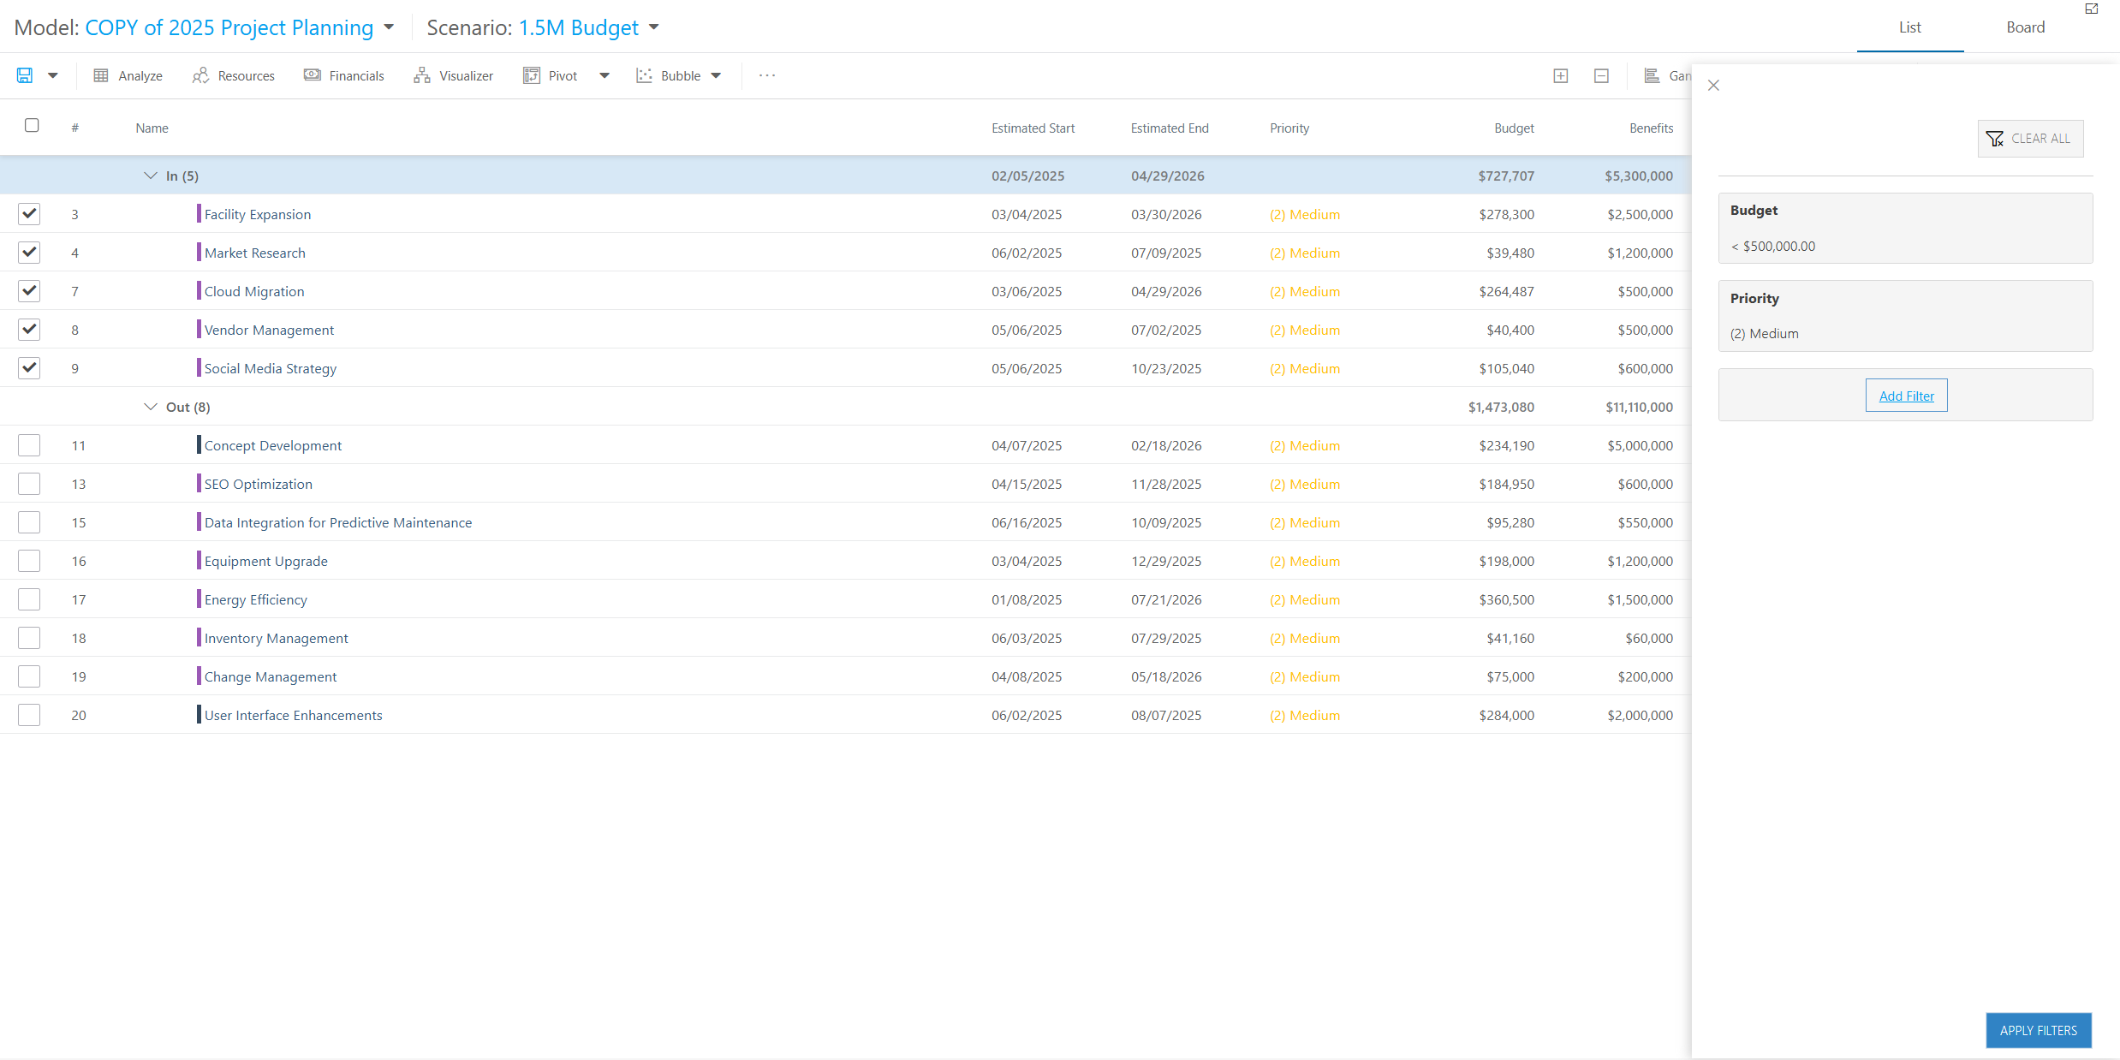Collapse the In (5) group

pos(151,176)
